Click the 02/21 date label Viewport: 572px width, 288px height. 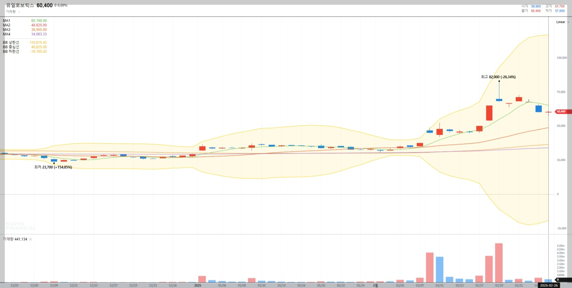tap(519, 285)
